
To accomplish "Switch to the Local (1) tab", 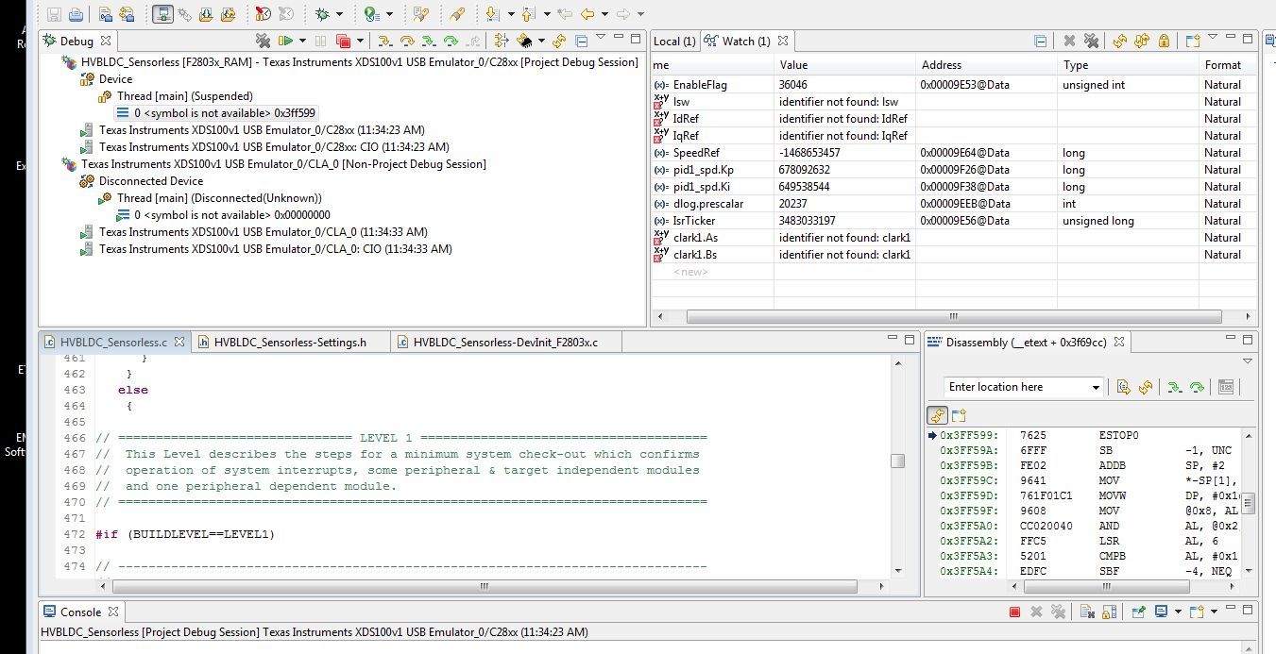I will pos(672,41).
